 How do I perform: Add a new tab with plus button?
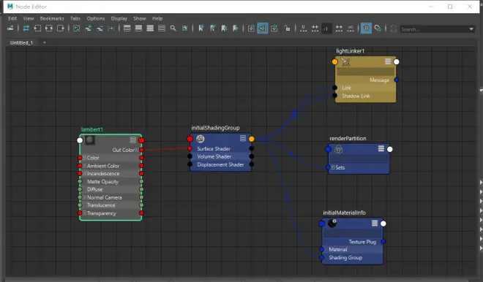point(45,42)
